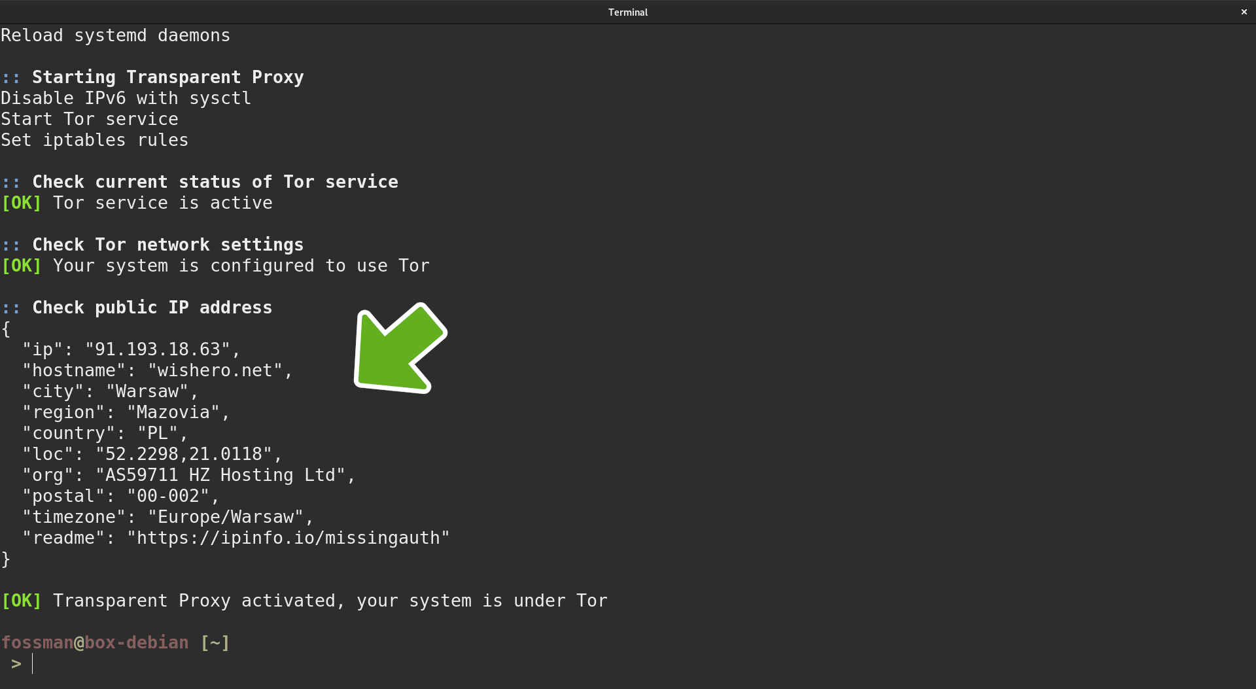Screen dimensions: 1256x689
Task: Click the Starting Transparent Proxy heading
Action: click(x=167, y=77)
